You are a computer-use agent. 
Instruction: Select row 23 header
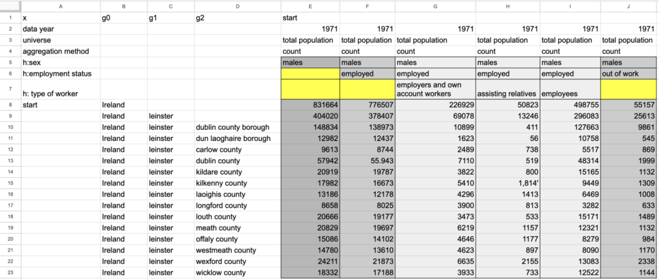click(10, 273)
